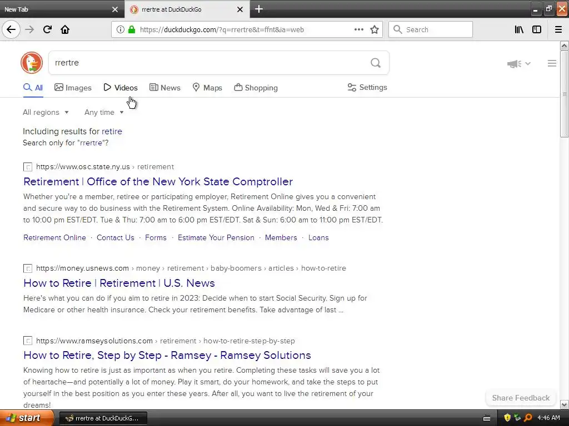The image size is (569, 426).
Task: Close the rrertre at DuckDuckGo tab
Action: (x=240, y=9)
